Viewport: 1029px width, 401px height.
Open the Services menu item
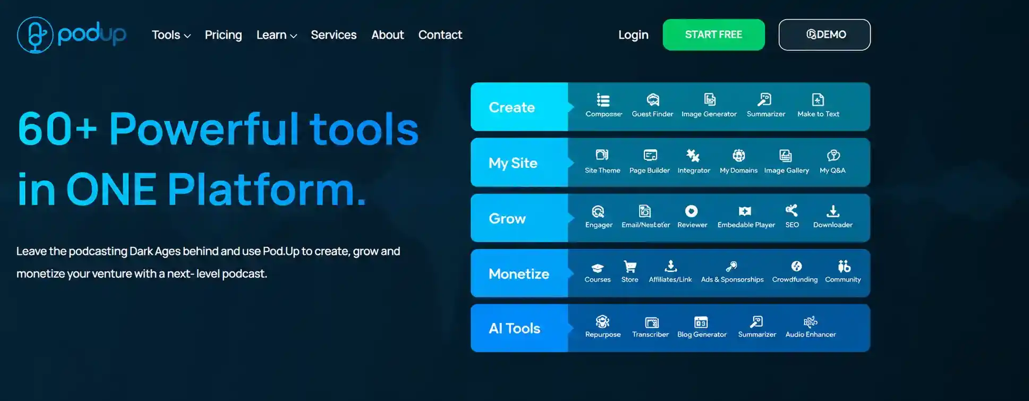click(x=334, y=35)
